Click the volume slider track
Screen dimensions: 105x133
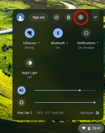tap(65, 90)
